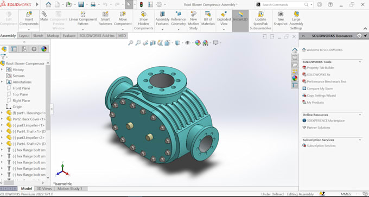Click Edit Appearance color ball icon

(x=198, y=43)
